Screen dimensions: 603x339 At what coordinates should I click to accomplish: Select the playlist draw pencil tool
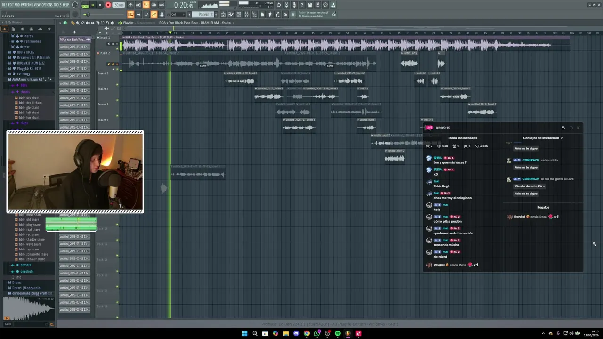point(73,23)
